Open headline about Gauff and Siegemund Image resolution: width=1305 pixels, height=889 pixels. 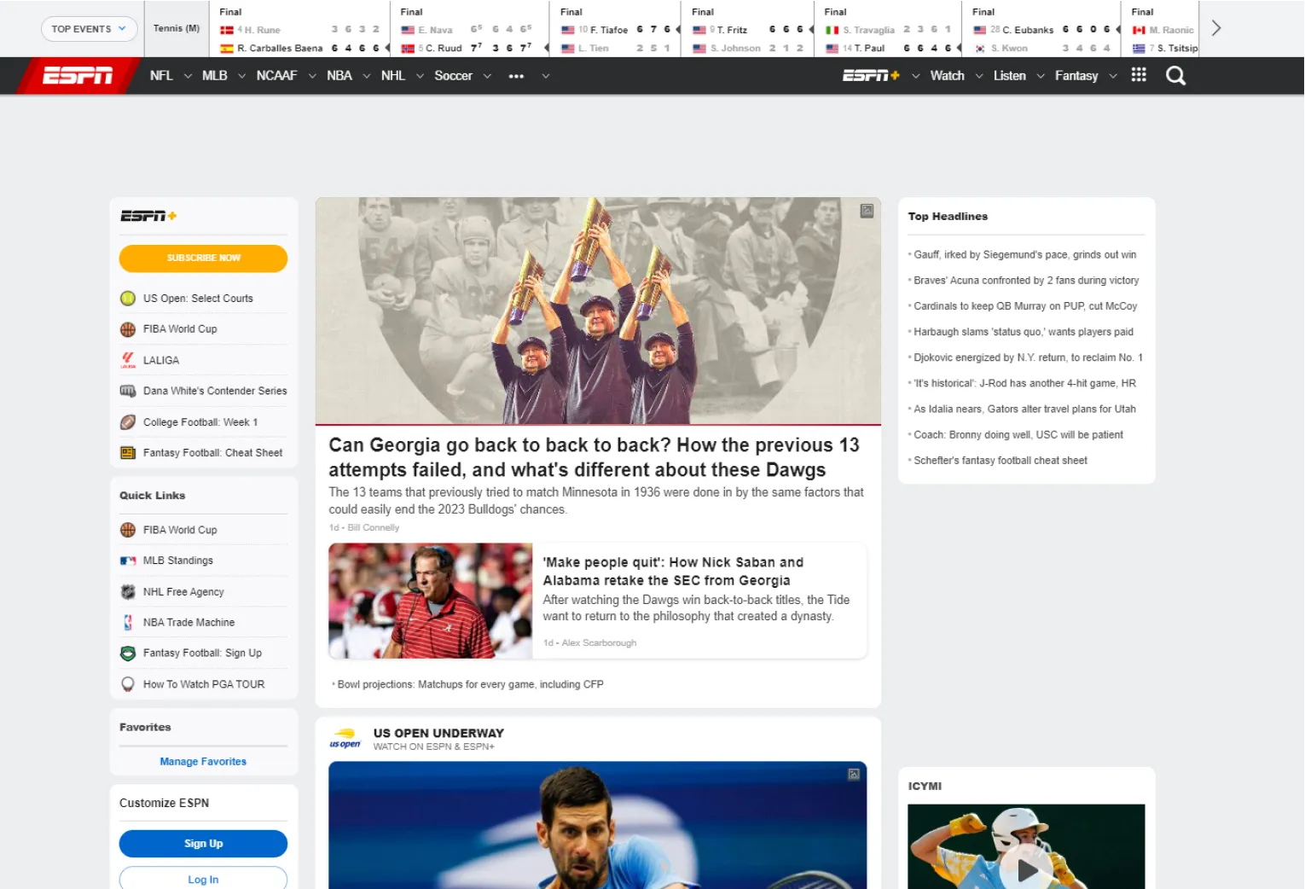(1024, 255)
